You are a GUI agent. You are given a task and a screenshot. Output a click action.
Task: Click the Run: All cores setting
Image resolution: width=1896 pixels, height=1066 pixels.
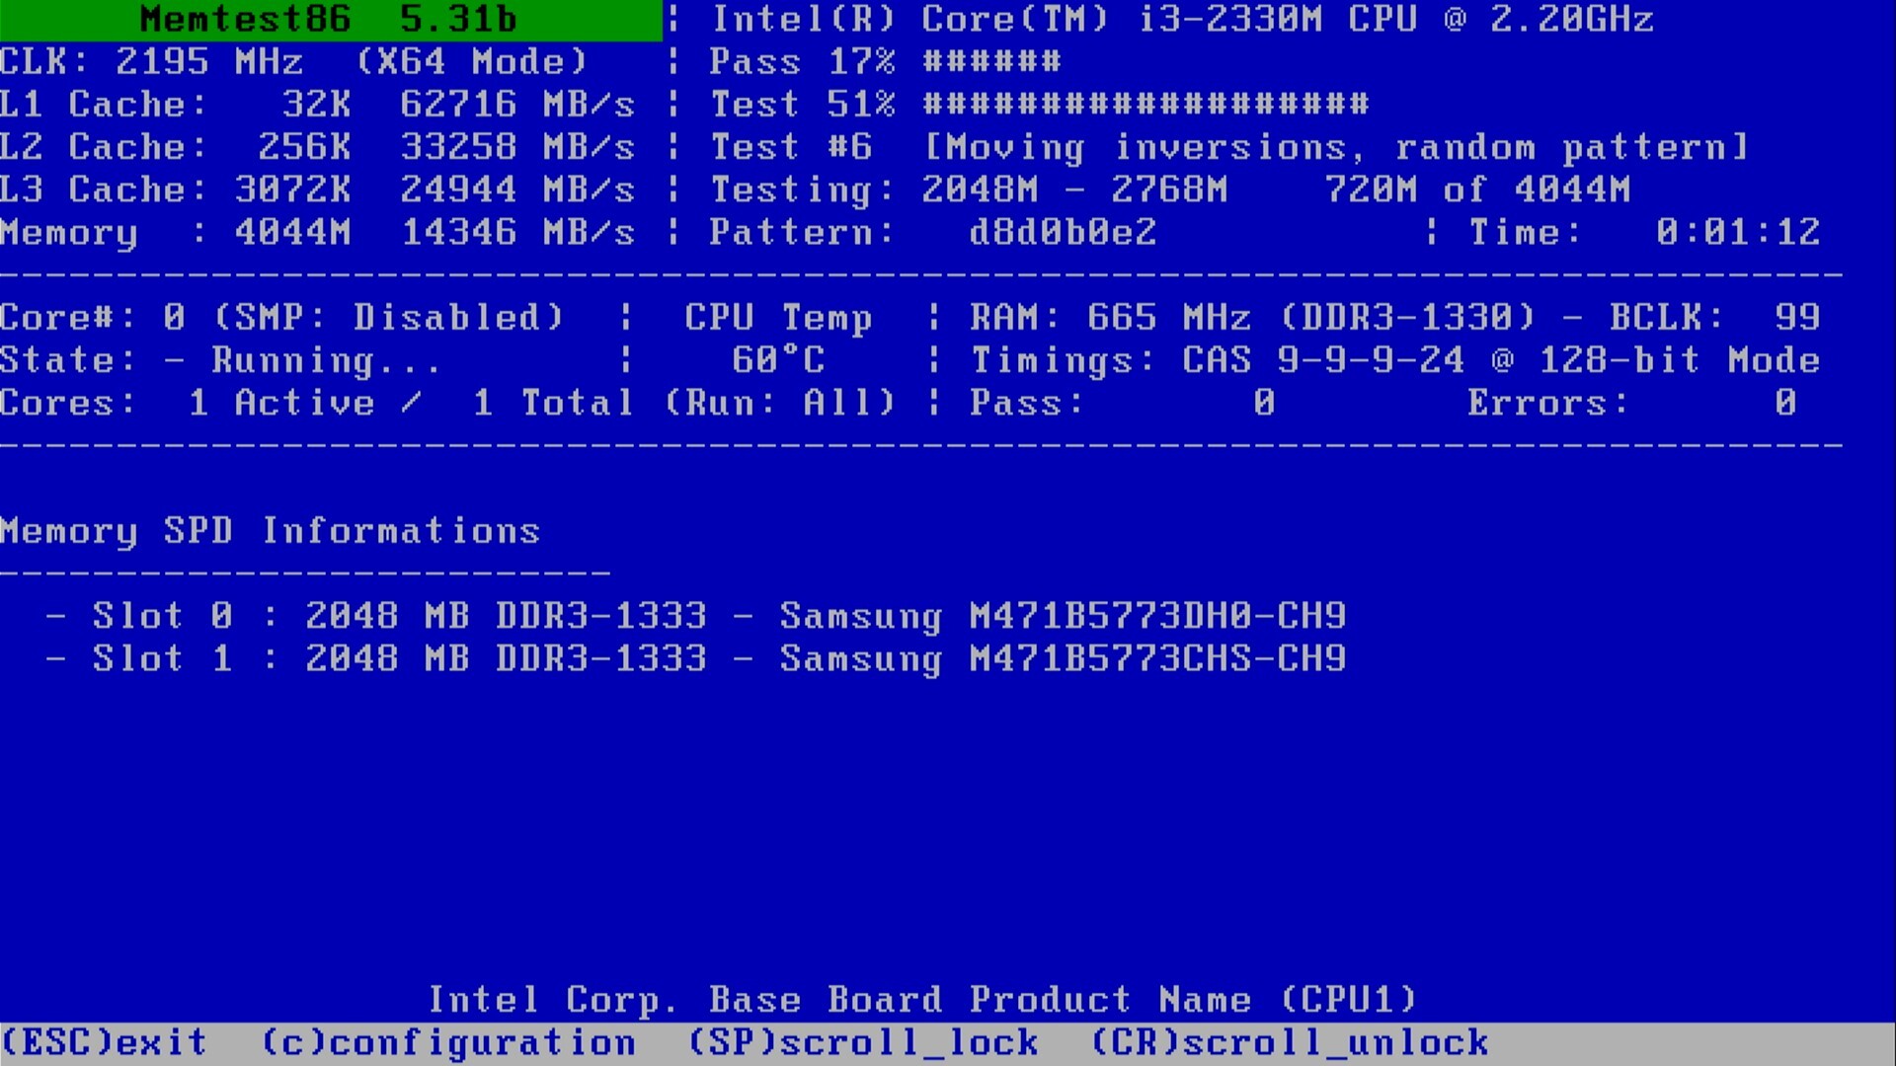click(780, 403)
